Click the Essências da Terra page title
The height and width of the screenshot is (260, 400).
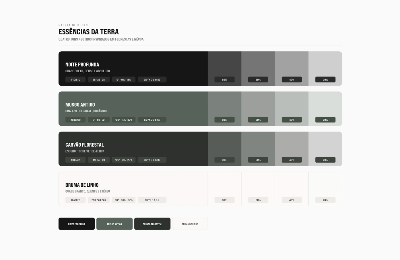click(89, 32)
